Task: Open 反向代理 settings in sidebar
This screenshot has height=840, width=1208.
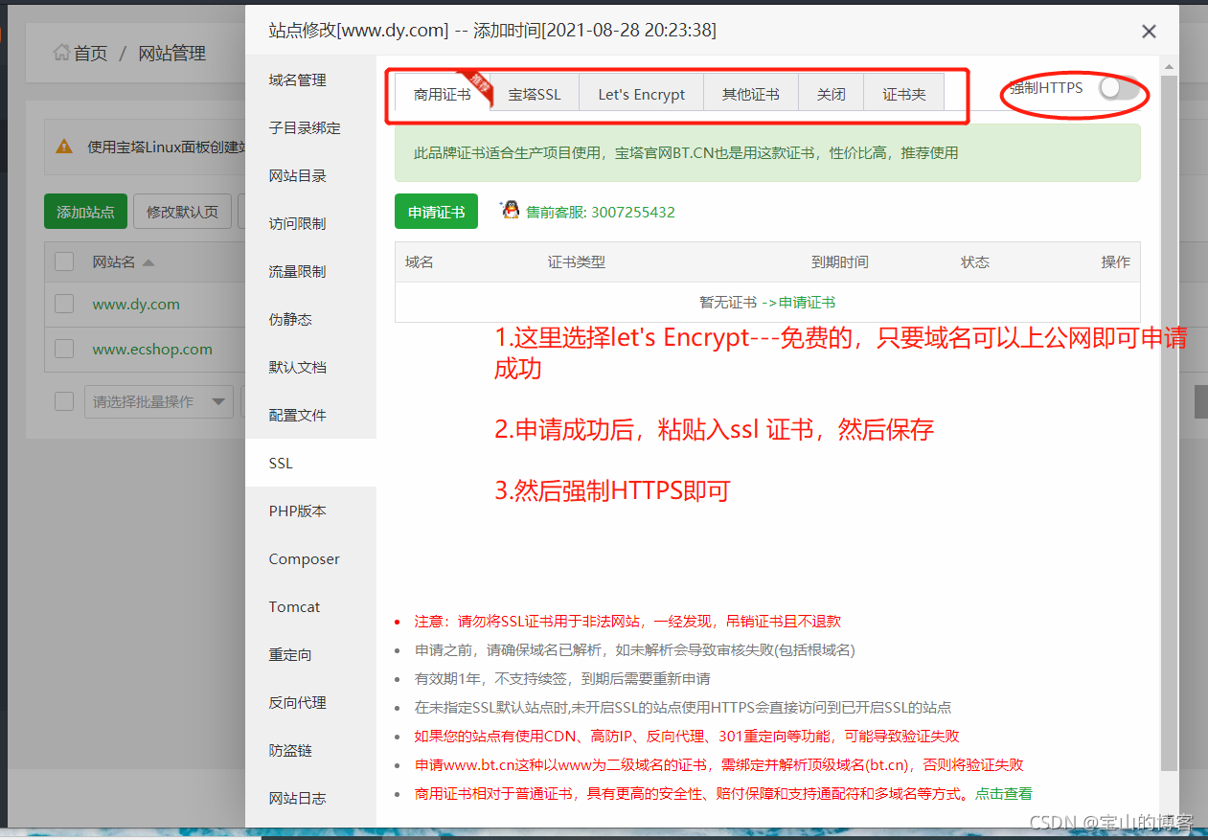Action: pos(297,702)
